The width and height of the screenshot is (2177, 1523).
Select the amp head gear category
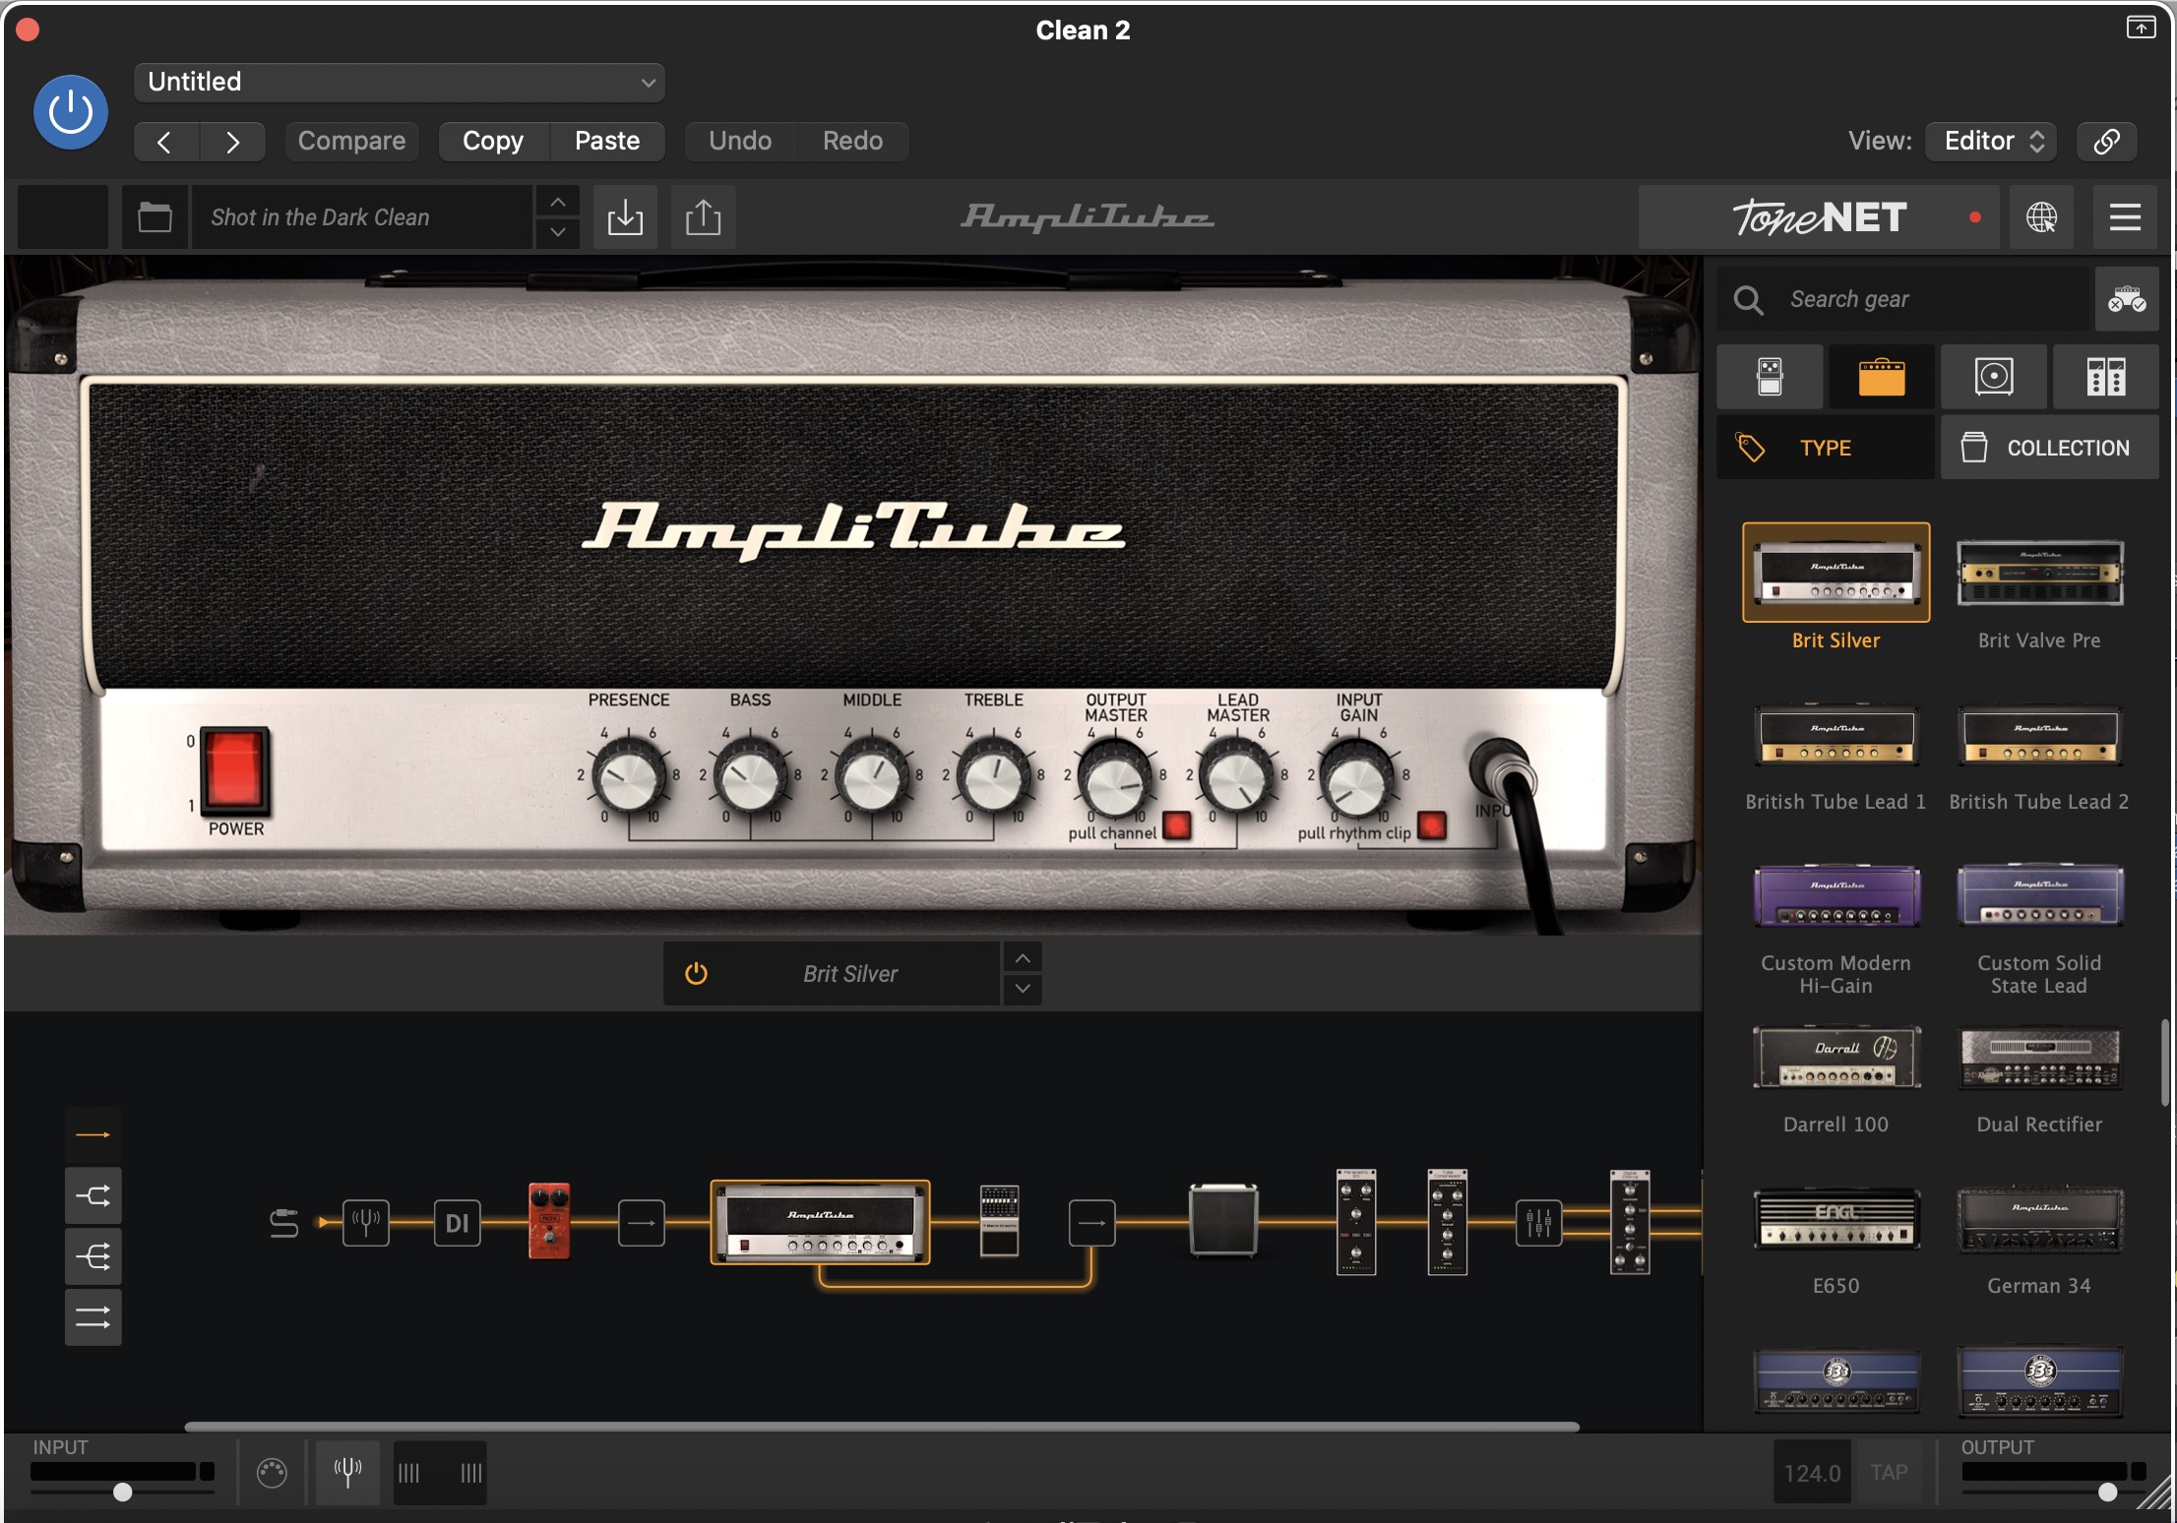(1882, 377)
